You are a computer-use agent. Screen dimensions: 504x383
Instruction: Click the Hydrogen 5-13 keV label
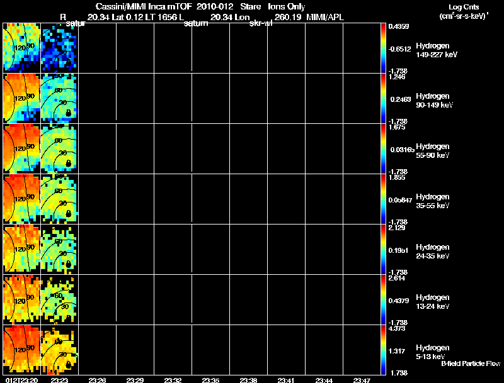click(x=433, y=353)
